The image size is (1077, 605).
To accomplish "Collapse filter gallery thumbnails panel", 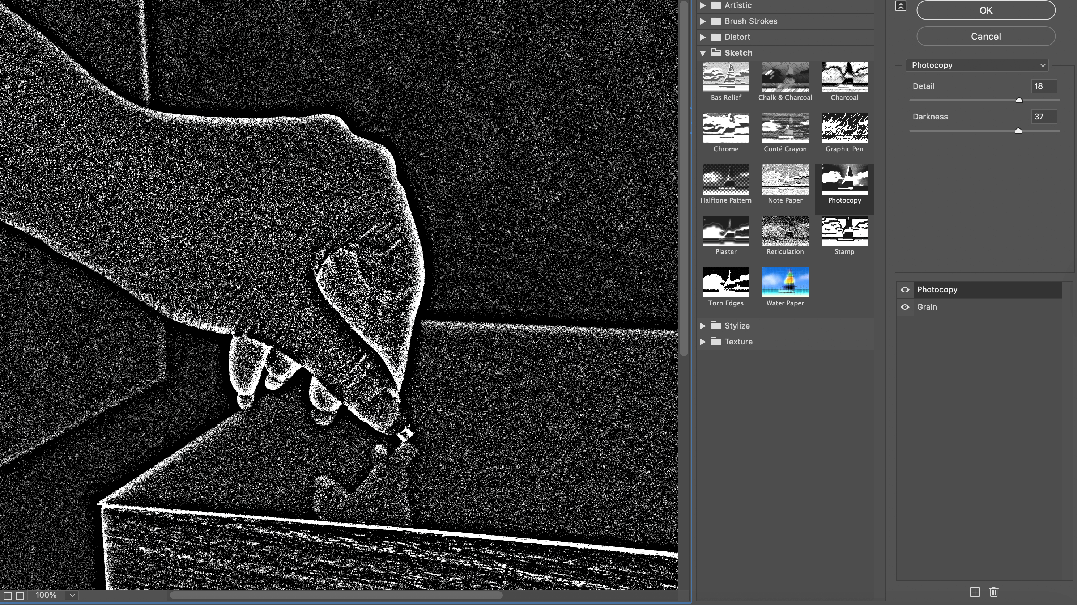I will (x=901, y=6).
